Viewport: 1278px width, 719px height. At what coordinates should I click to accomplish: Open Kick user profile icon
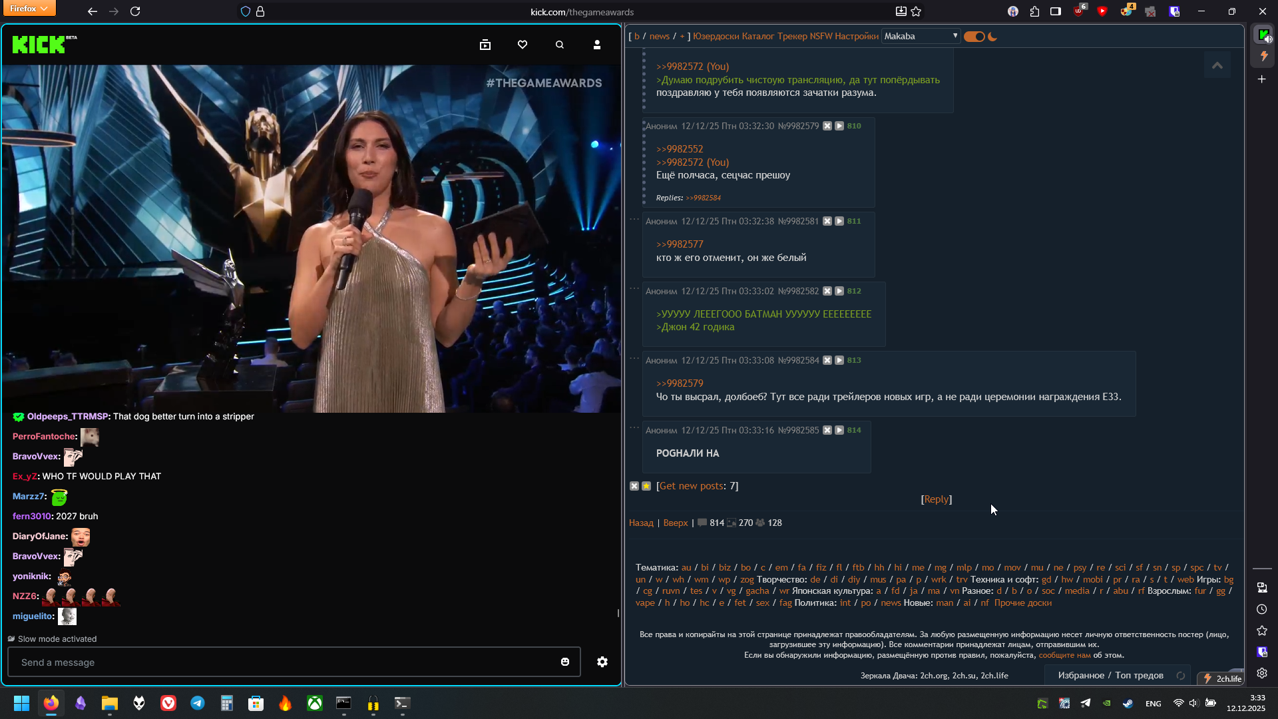[596, 45]
